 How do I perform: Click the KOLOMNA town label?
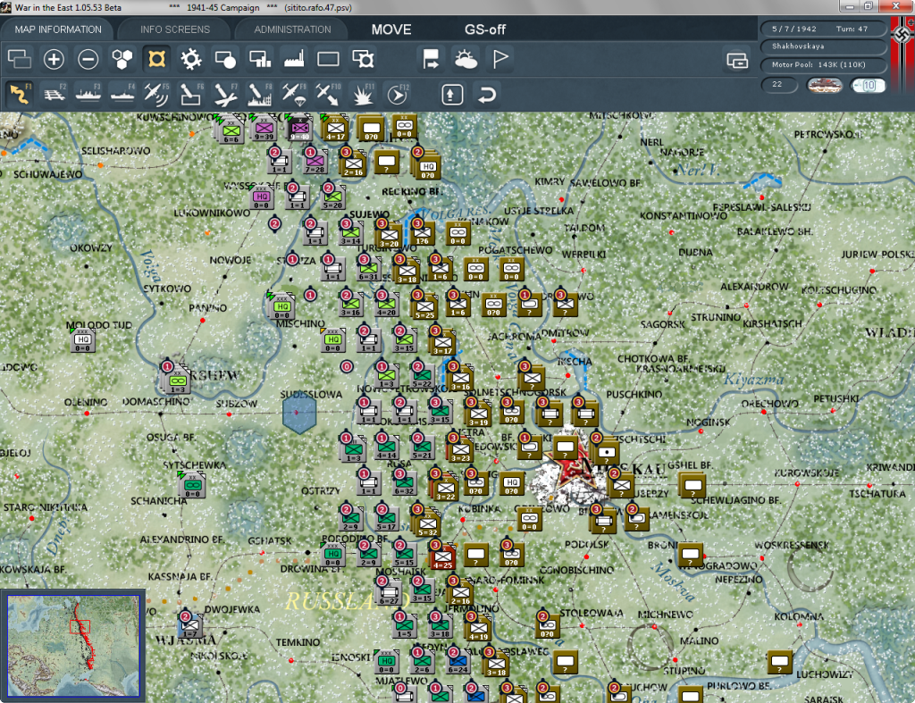click(799, 616)
